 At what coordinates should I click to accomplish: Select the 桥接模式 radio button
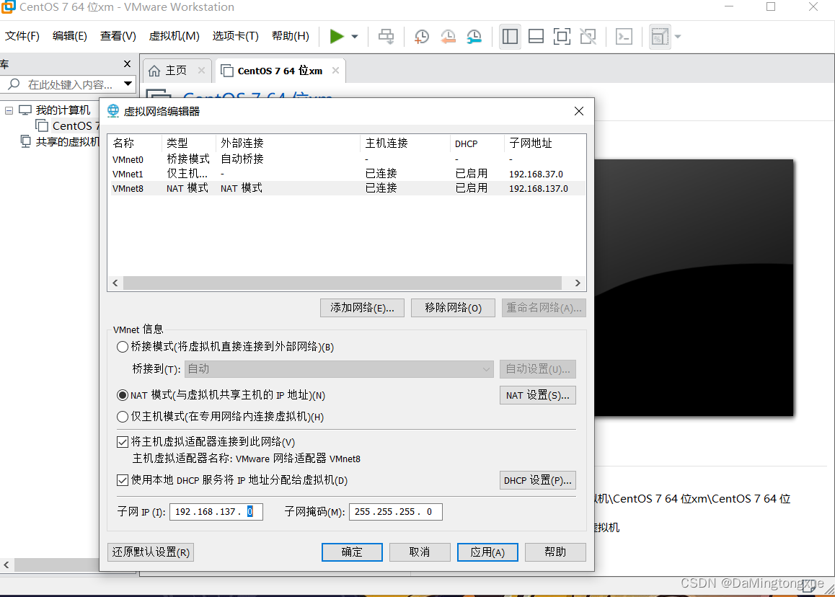pyautogui.click(x=123, y=347)
